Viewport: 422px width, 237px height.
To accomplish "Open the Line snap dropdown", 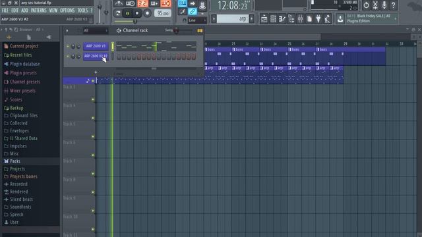I will coord(197,20).
